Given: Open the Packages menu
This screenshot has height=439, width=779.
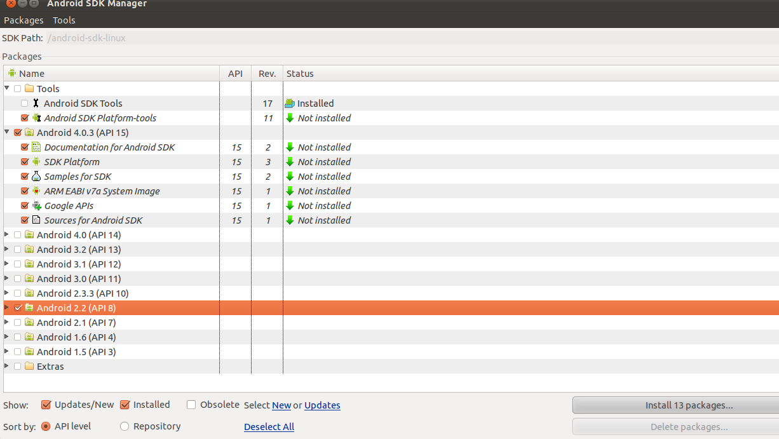Looking at the screenshot, I should (24, 20).
